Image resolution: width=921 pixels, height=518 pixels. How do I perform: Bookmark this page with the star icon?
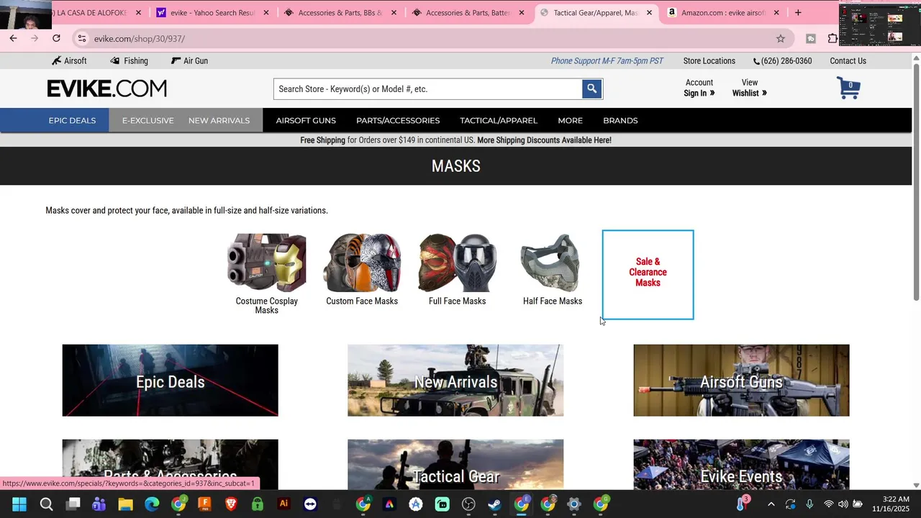pyautogui.click(x=781, y=38)
